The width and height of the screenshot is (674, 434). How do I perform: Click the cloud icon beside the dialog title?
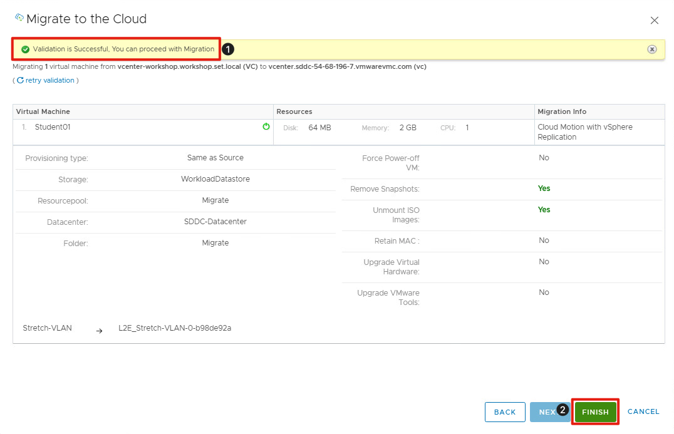19,18
